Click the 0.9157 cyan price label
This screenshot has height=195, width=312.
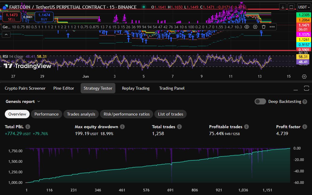[x=304, y=45]
